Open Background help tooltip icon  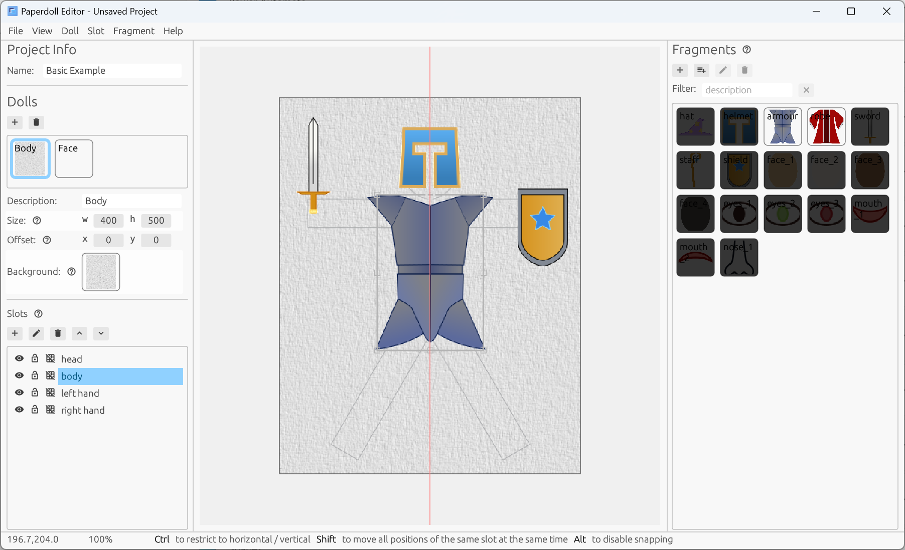(71, 272)
